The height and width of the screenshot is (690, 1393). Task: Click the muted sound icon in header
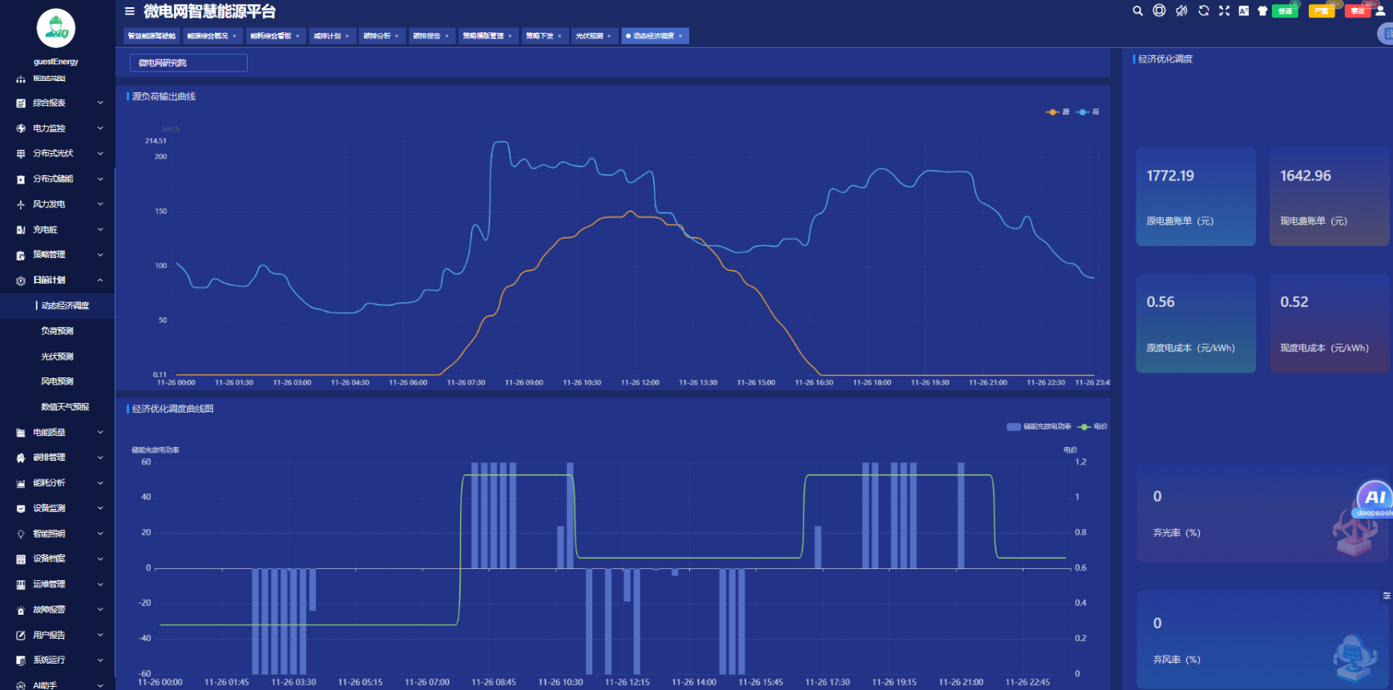pos(1181,11)
